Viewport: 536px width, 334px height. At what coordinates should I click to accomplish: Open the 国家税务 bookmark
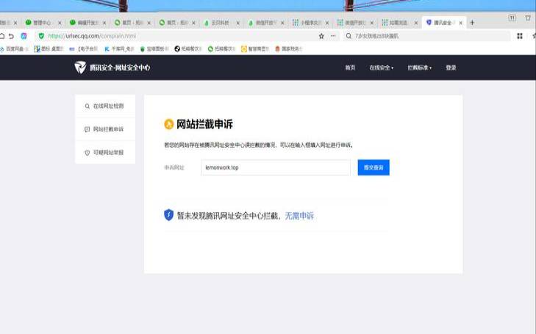[x=288, y=48]
